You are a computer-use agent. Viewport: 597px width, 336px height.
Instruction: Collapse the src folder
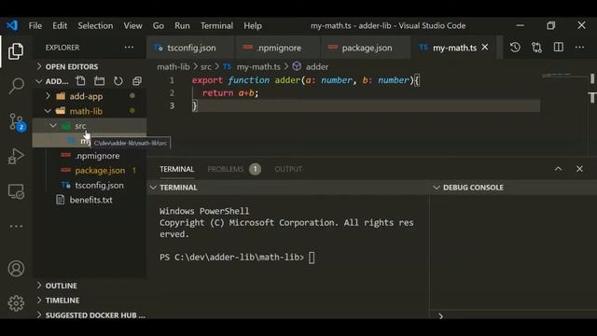point(90,126)
